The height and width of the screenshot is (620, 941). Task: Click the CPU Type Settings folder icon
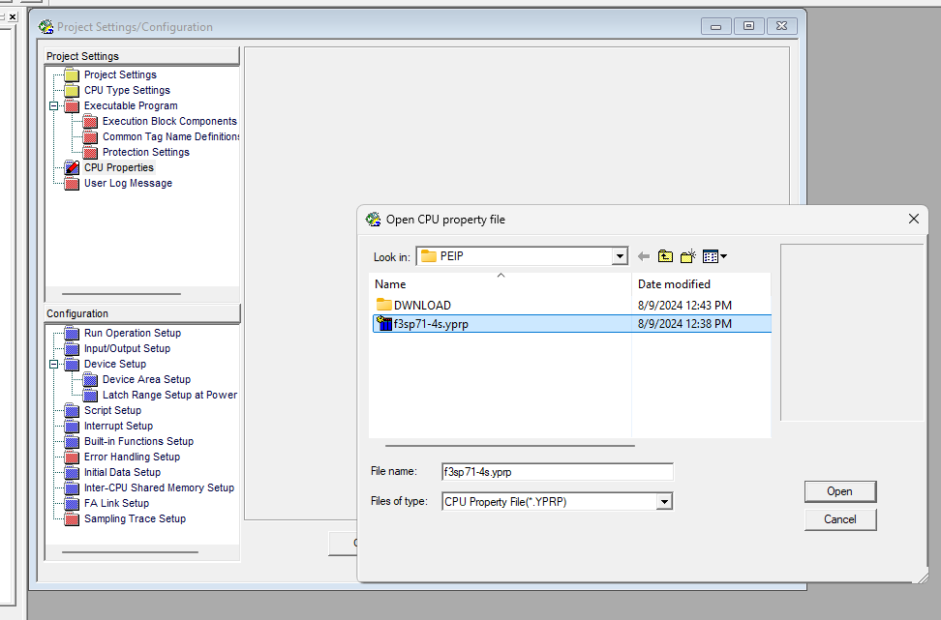pyautogui.click(x=72, y=91)
